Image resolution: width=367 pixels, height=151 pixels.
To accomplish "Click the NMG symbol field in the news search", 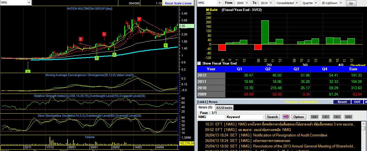I will pos(211,117).
